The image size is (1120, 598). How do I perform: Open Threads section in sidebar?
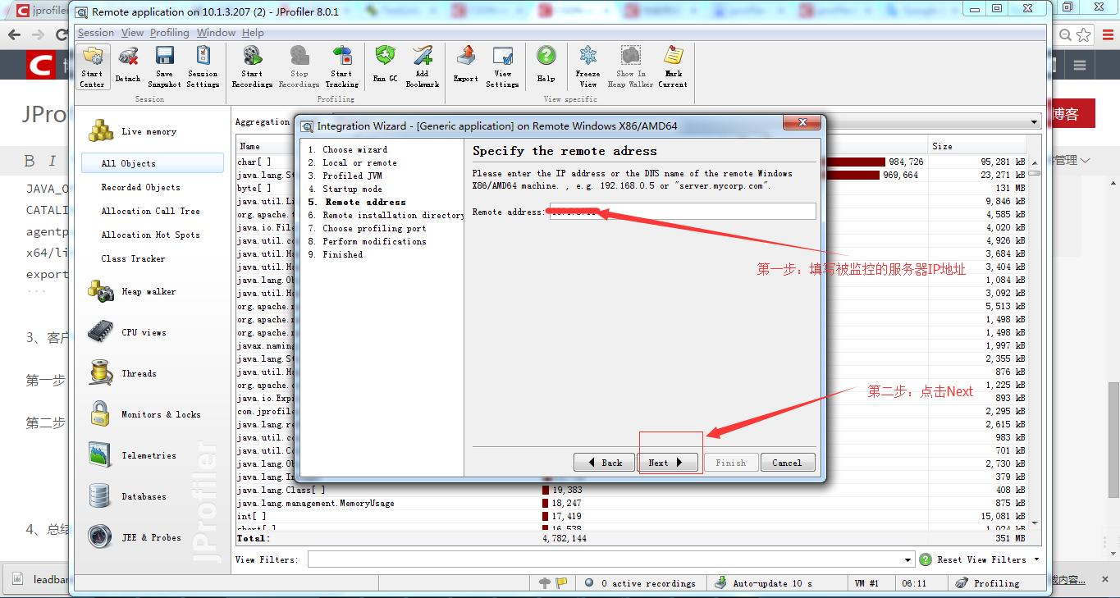pos(139,373)
